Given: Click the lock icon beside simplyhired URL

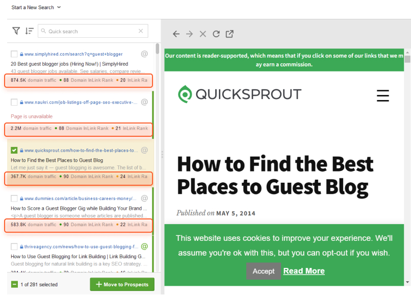Looking at the screenshot, I should click(21, 54).
